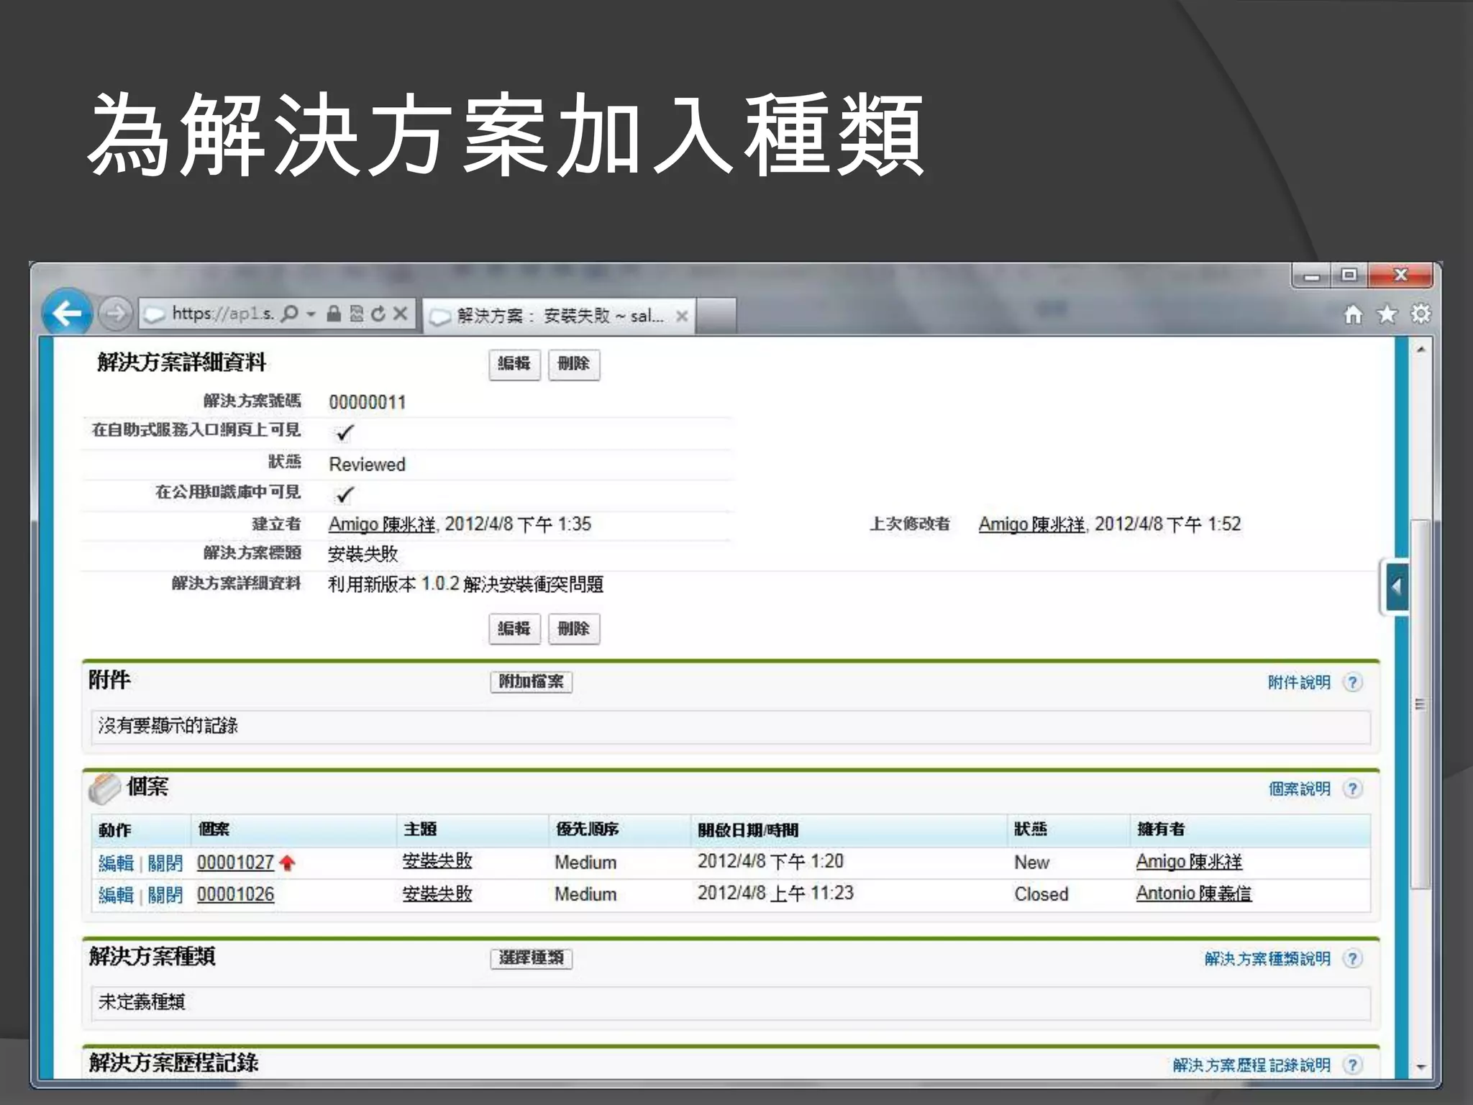Click the 附加檔案 button
Image resolution: width=1473 pixels, height=1105 pixels.
(x=532, y=681)
